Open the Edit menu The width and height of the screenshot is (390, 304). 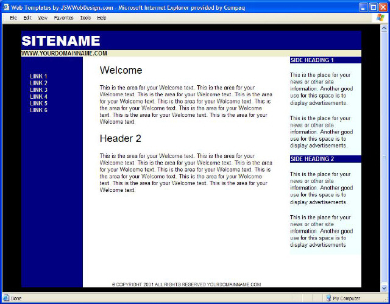pos(27,18)
